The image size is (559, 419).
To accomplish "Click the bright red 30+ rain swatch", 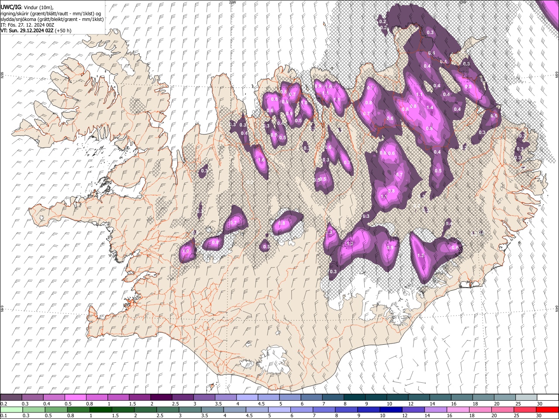I will (547, 409).
